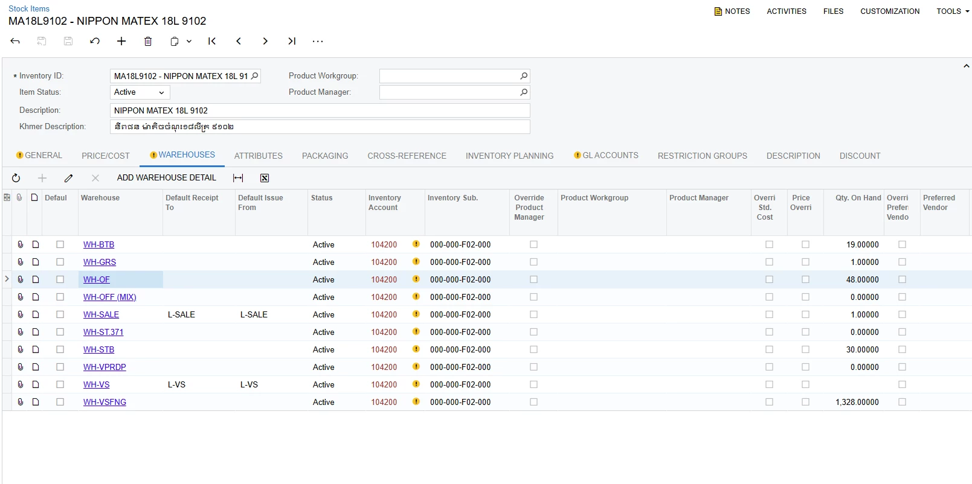Image resolution: width=972 pixels, height=484 pixels.
Task: Toggle Override Std. Cost for WH-OF
Action: (769, 279)
